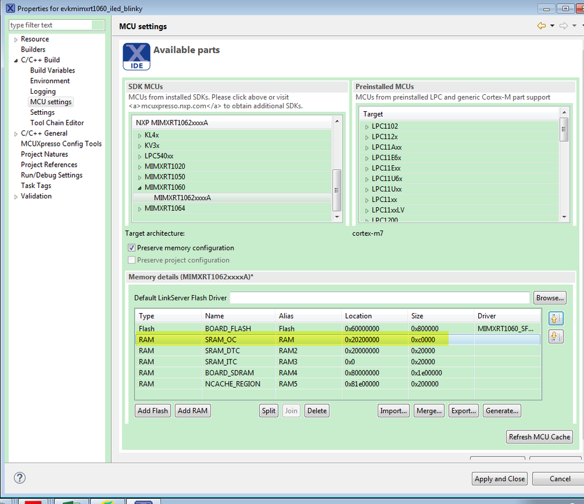Open Build Variables page
The width and height of the screenshot is (584, 504).
tap(53, 70)
